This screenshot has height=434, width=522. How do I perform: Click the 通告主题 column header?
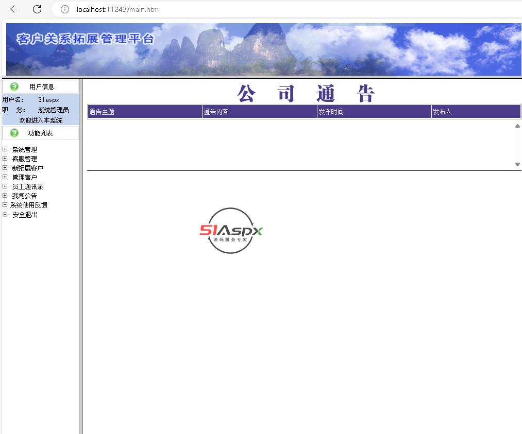[x=145, y=112]
